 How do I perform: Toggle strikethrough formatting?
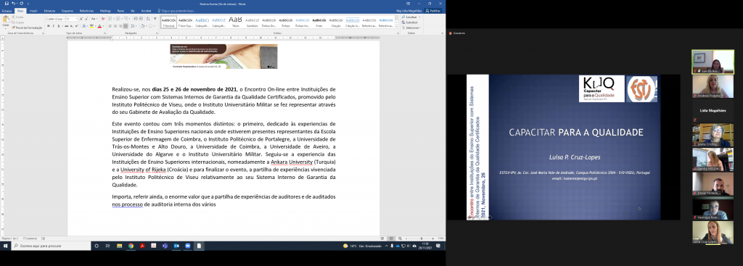(x=66, y=26)
